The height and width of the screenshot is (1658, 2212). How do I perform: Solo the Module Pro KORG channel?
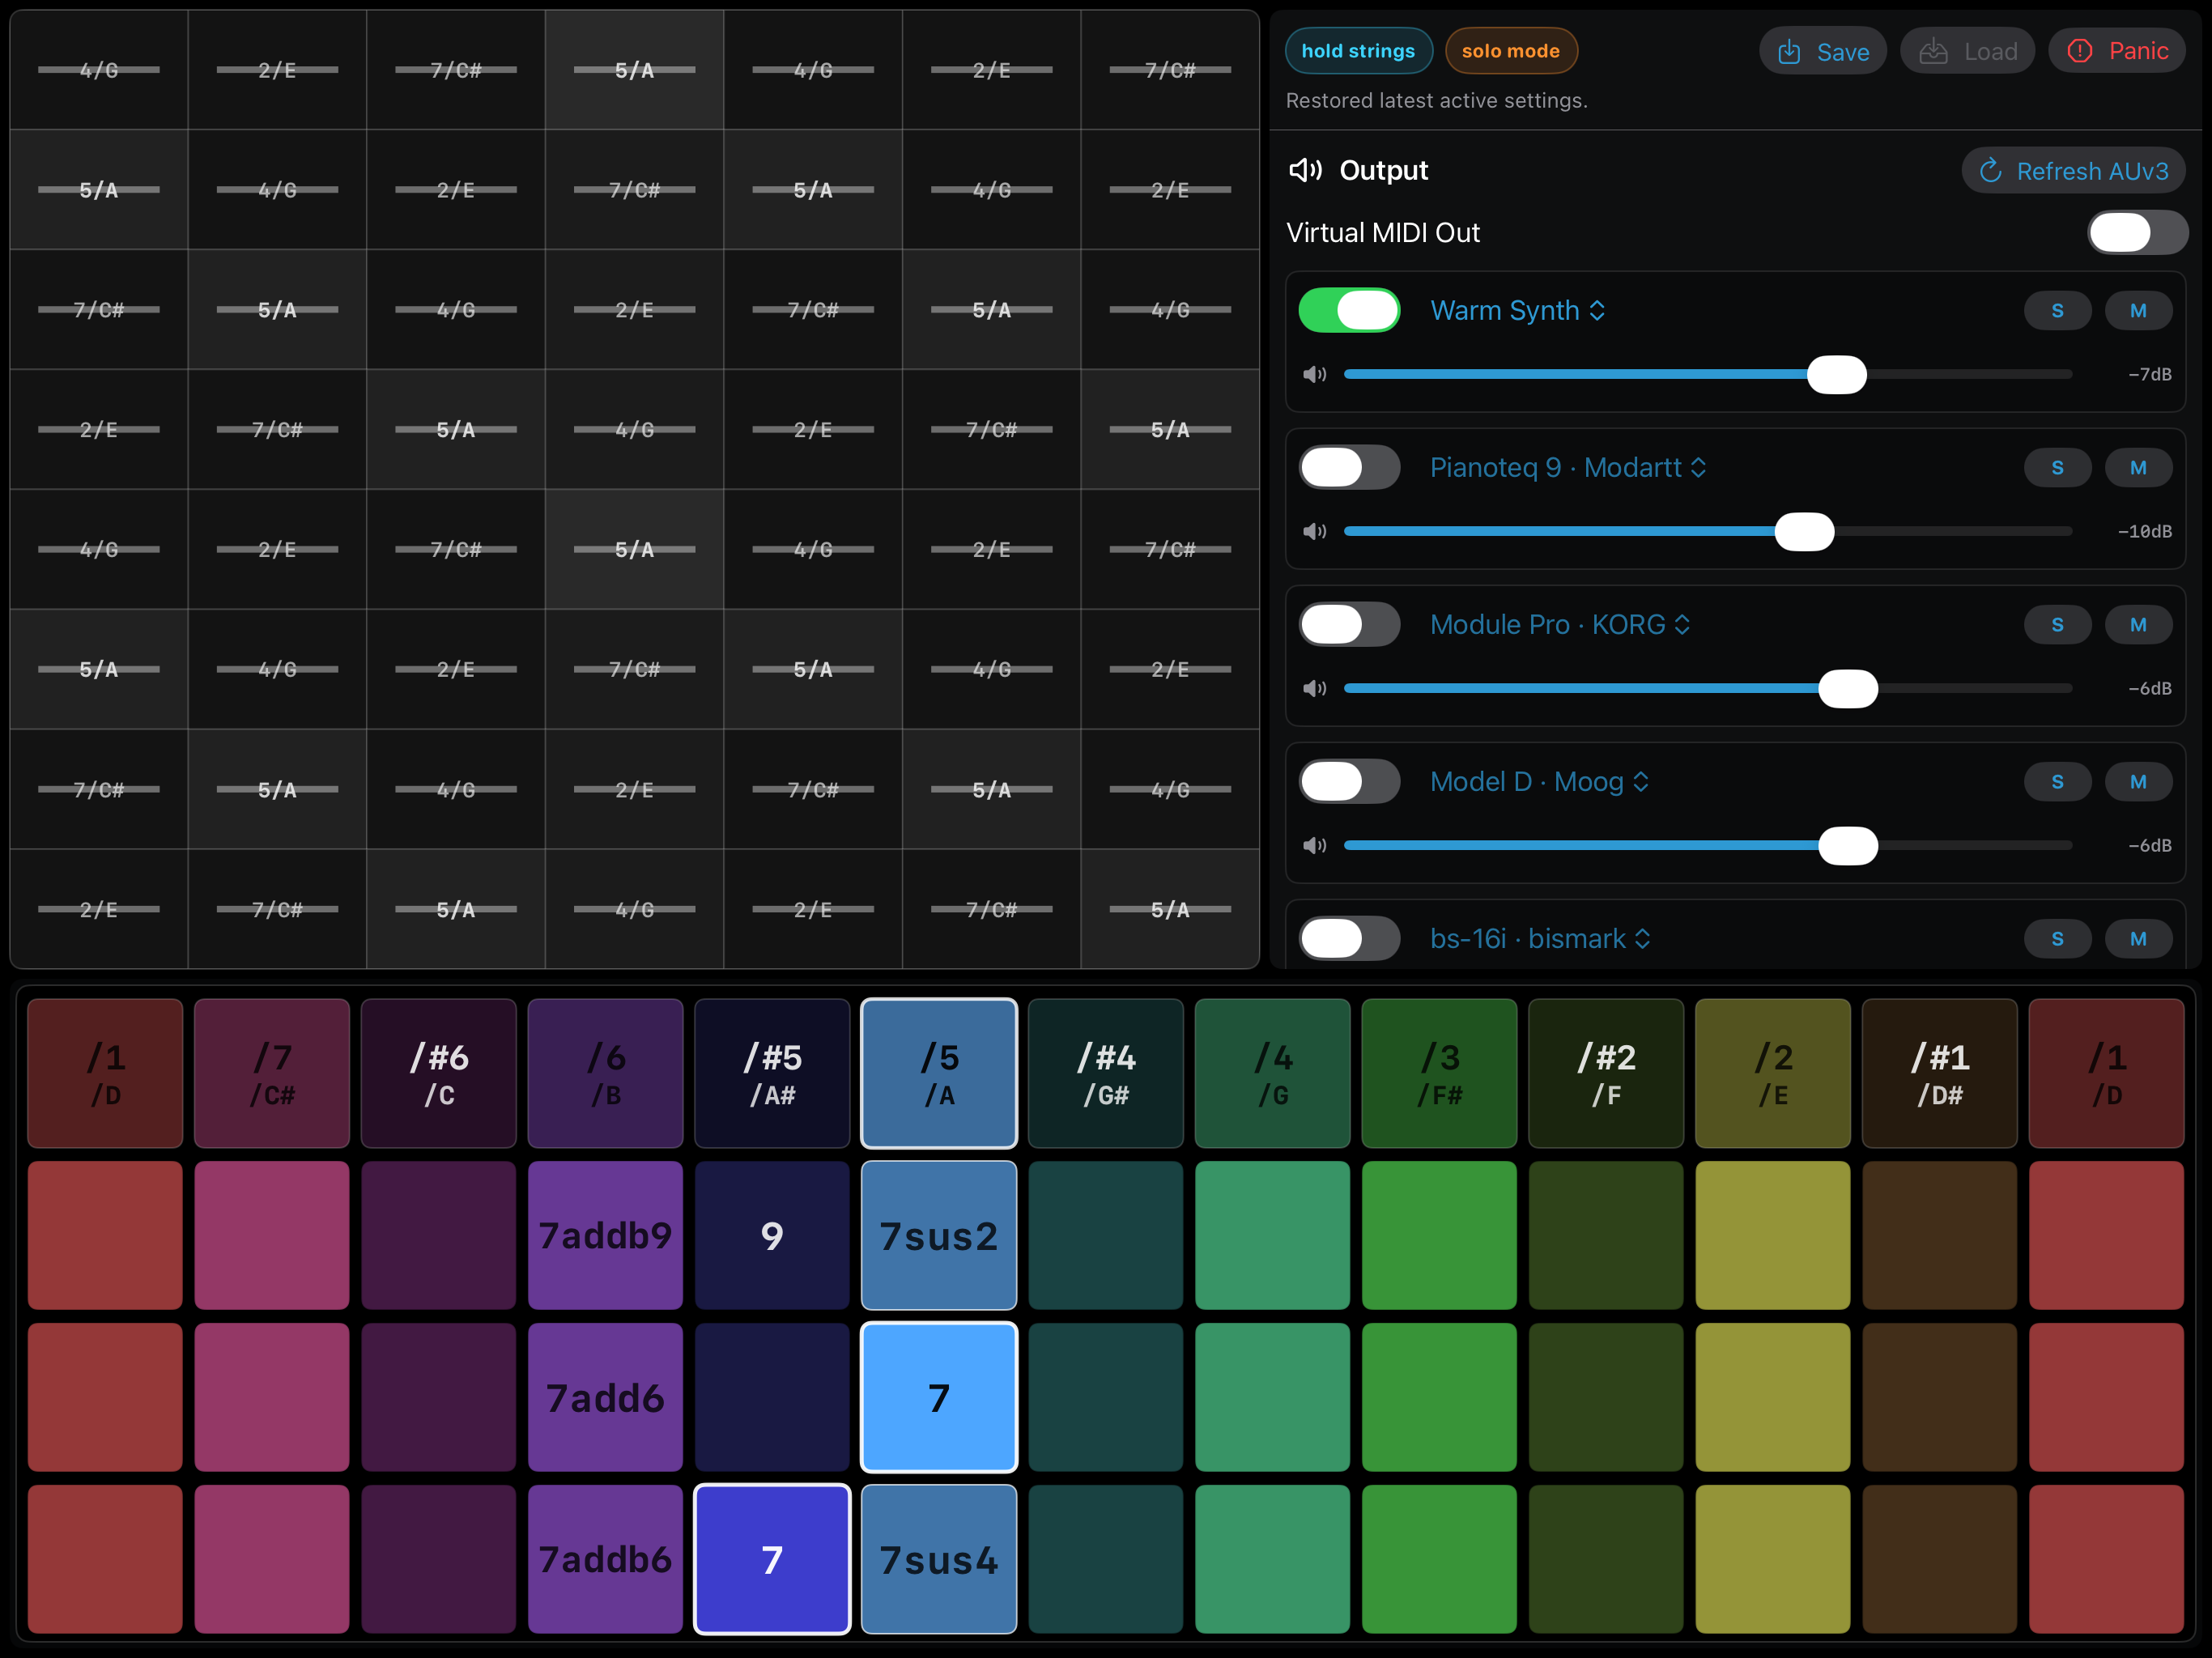point(2057,625)
